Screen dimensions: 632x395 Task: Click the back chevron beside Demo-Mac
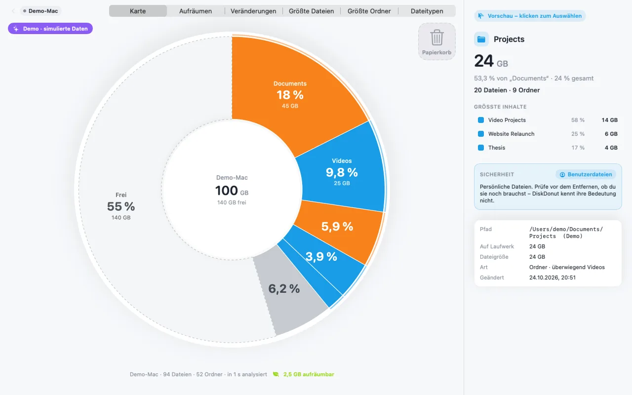13,11
